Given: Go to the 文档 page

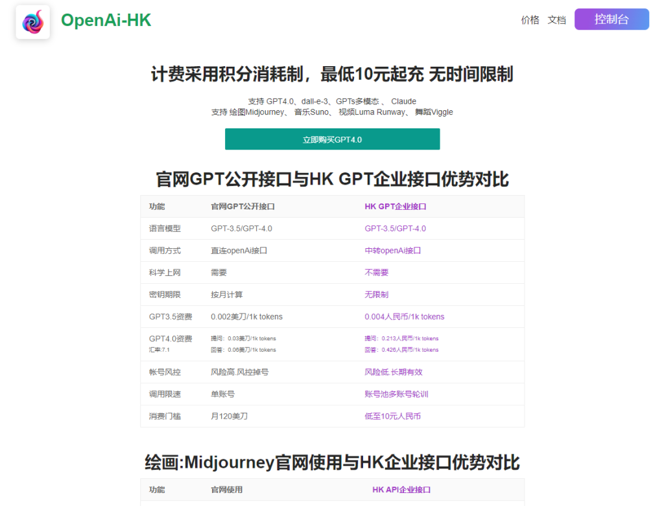Looking at the screenshot, I should (x=556, y=20).
